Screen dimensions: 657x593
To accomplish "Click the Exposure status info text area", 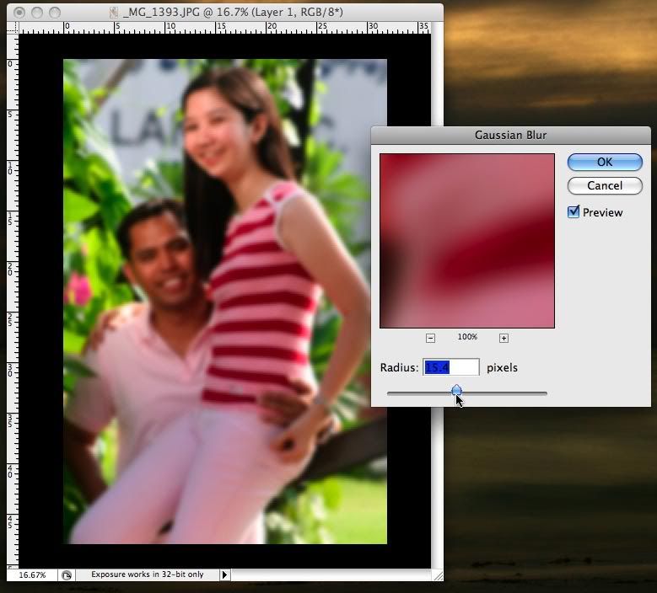I will (148, 574).
